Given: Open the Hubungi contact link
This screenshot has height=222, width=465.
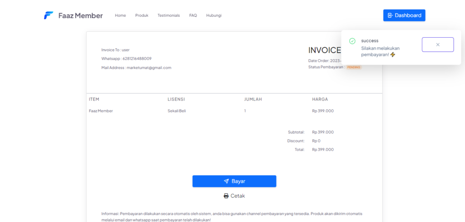Looking at the screenshot, I should pyautogui.click(x=214, y=15).
